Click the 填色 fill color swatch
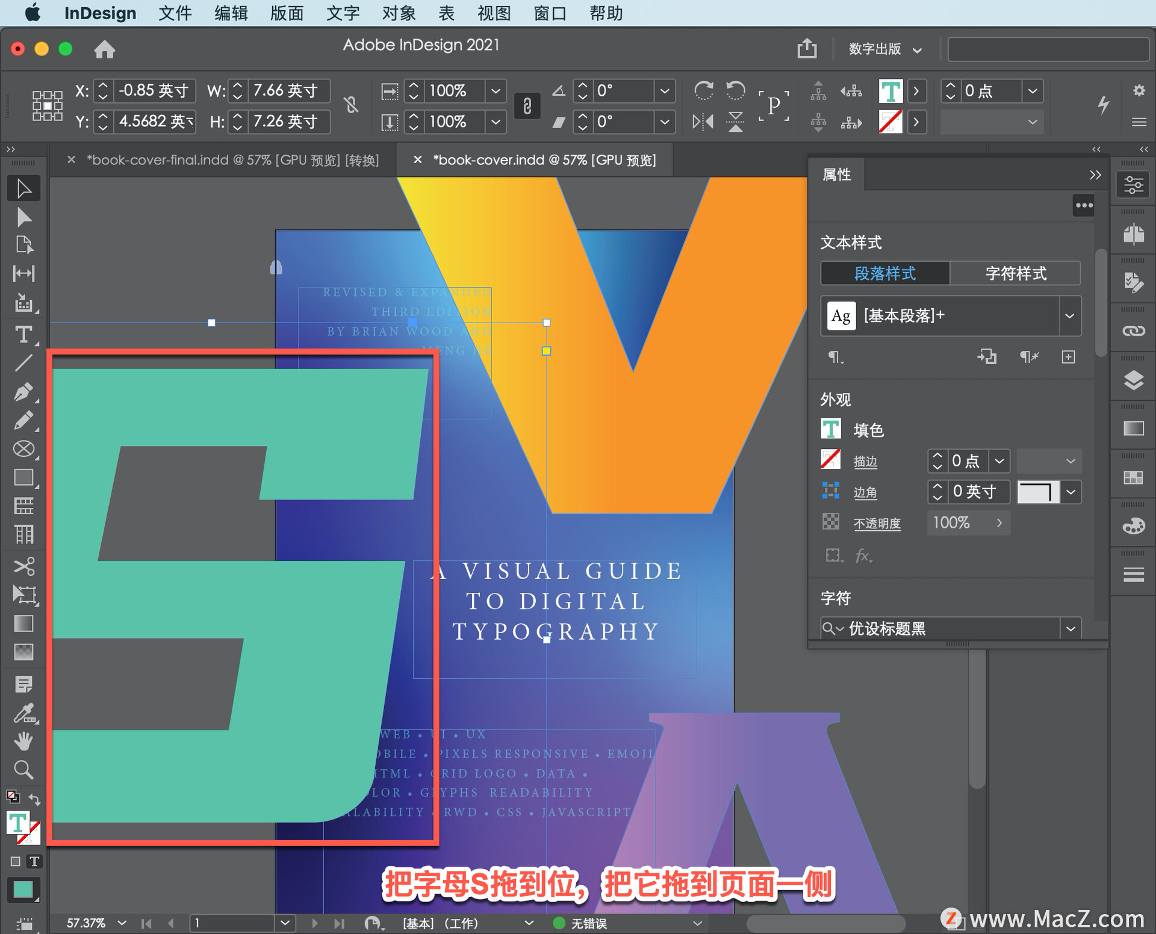 point(831,430)
